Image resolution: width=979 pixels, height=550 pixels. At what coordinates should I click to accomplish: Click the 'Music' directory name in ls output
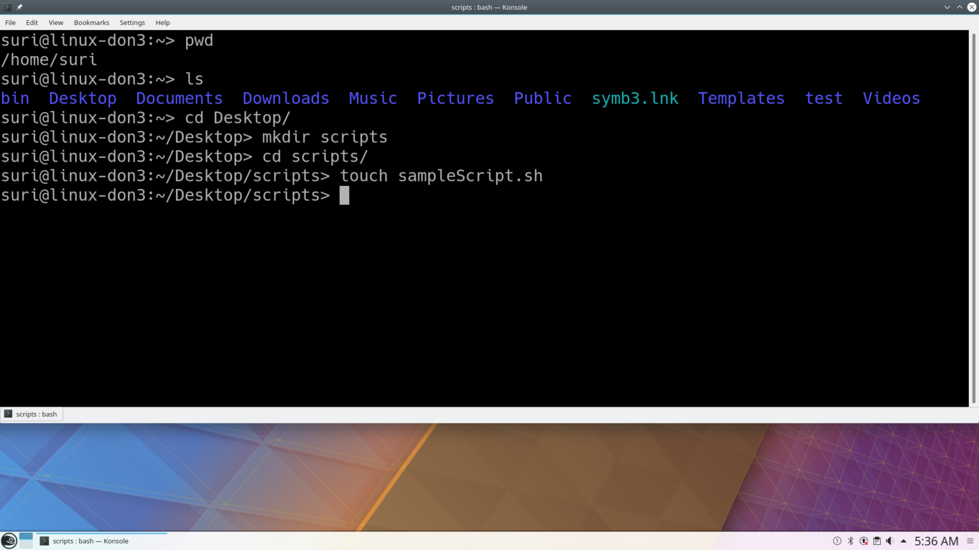(x=373, y=98)
